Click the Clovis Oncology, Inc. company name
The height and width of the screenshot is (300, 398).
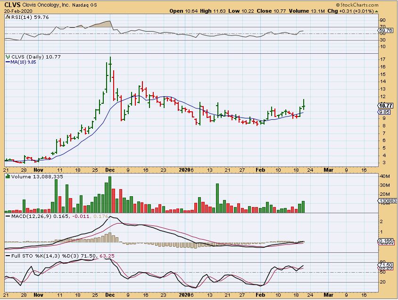click(x=46, y=5)
